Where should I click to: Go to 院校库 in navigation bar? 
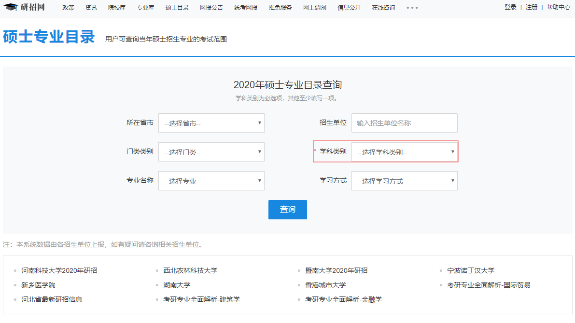(x=117, y=8)
